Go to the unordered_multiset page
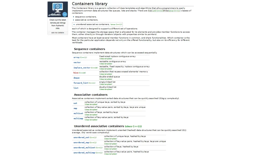 pos(84,148)
